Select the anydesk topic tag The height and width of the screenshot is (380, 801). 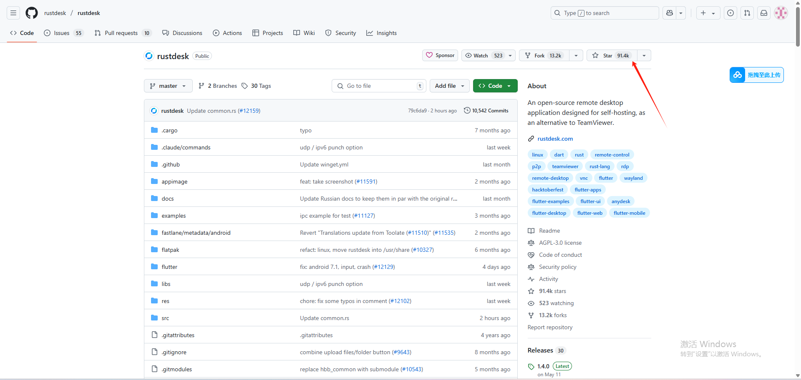pyautogui.click(x=621, y=201)
